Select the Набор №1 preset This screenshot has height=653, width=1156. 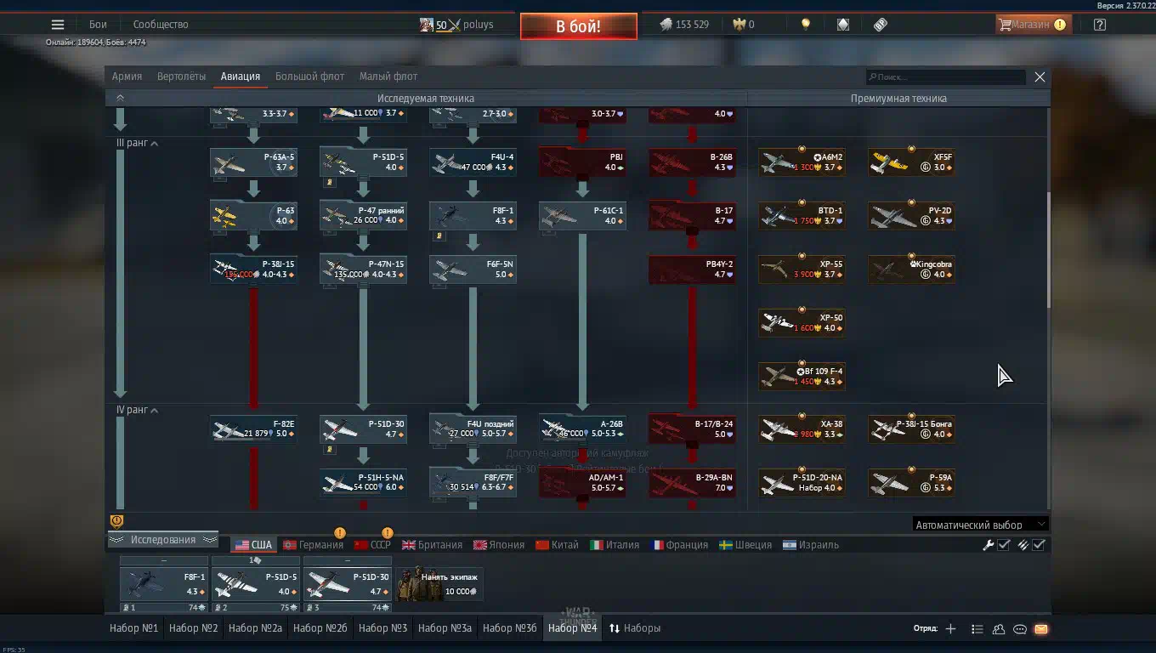tap(134, 628)
